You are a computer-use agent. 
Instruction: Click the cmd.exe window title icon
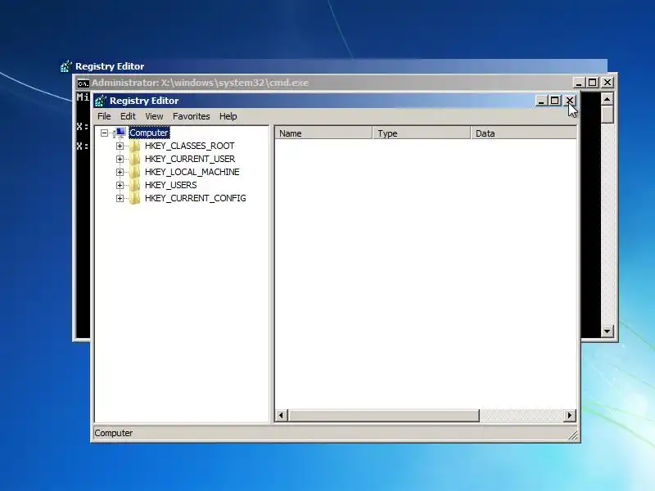[x=84, y=83]
